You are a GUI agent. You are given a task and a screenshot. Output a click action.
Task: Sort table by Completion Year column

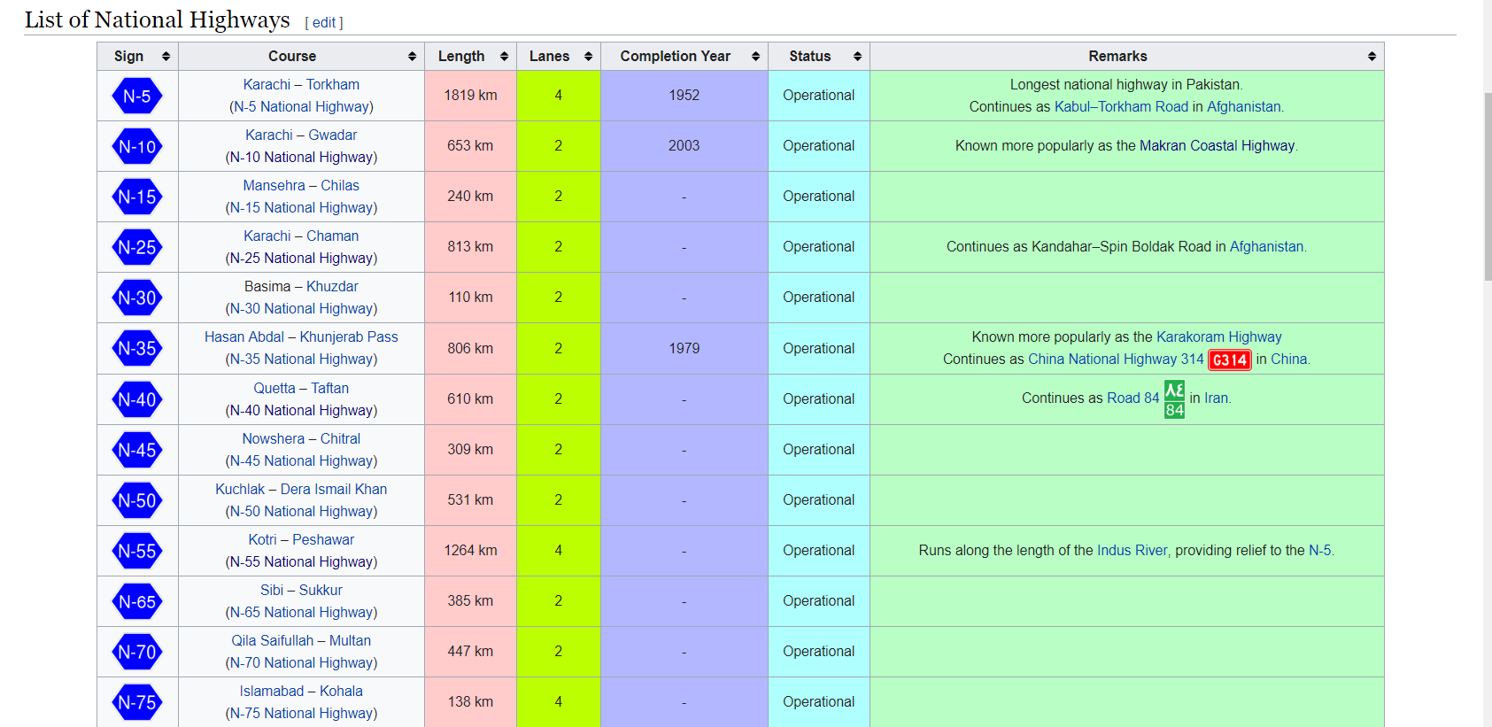[x=755, y=56]
